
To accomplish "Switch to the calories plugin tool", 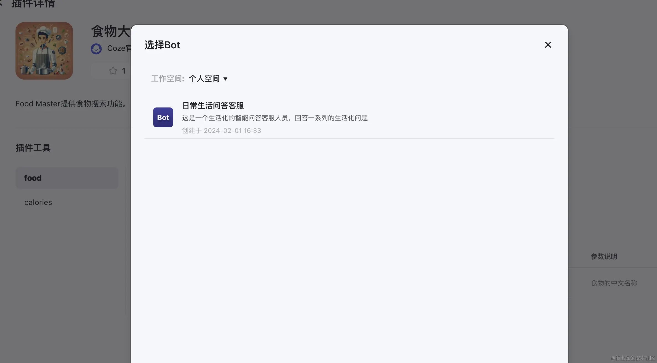I will pyautogui.click(x=38, y=202).
